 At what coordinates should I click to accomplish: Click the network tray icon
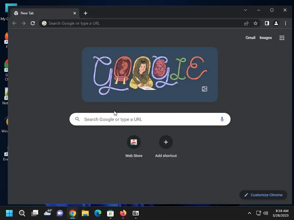coord(259,213)
